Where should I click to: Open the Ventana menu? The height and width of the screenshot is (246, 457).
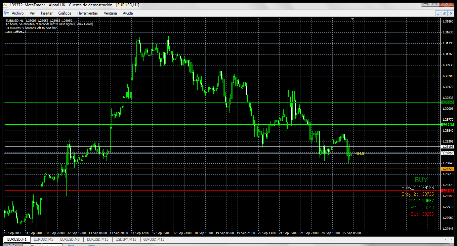(110, 13)
